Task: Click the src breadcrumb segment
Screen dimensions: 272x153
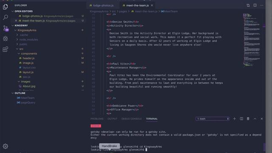Action: (113, 11)
